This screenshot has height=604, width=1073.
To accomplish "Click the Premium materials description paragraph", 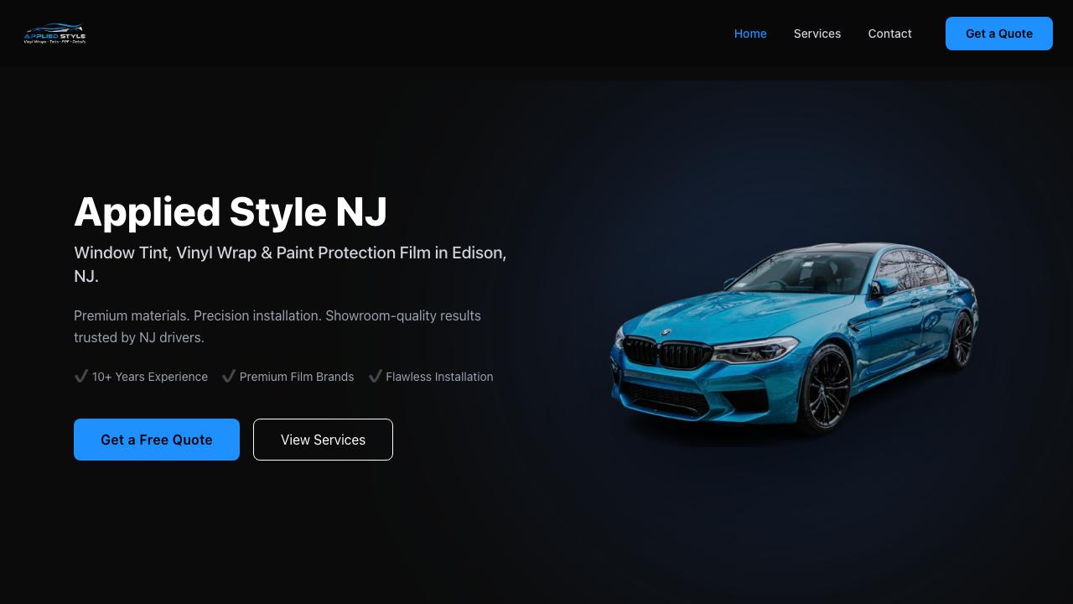I will pyautogui.click(x=277, y=326).
